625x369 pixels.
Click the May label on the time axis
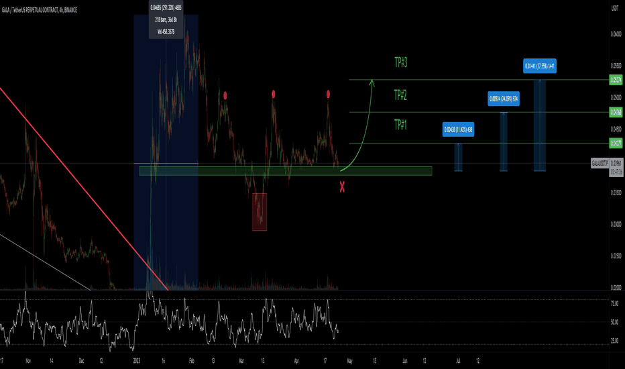349,361
